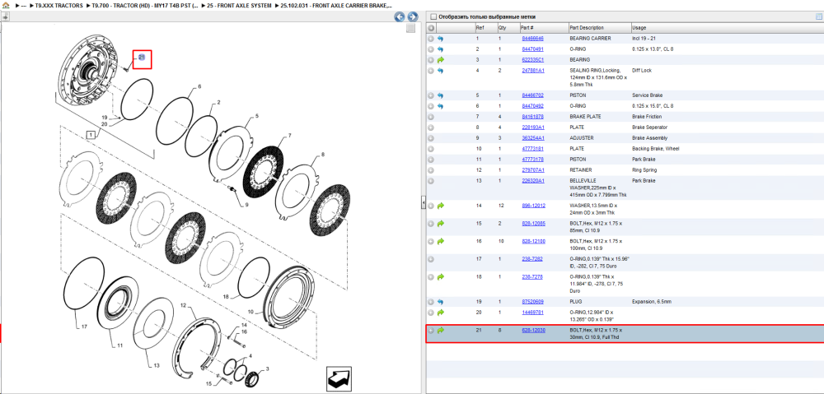Sort by the Qty column header
This screenshot has height=394, width=824.
(507, 28)
